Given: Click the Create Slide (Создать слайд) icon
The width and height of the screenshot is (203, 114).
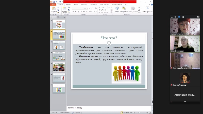Looking at the screenshot, I should (x=64, y=9).
